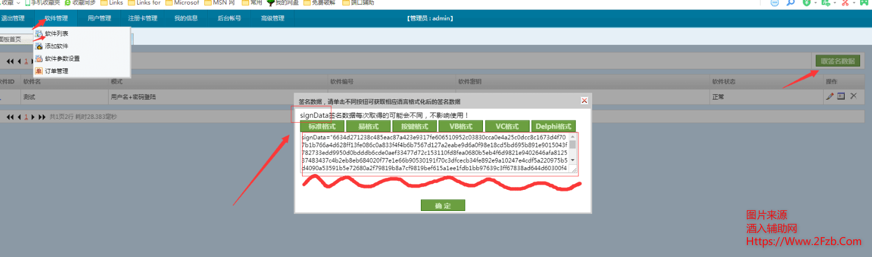Screen dimensions: 872x257
Task: Click the 标准格式 button
Action: [x=322, y=126]
